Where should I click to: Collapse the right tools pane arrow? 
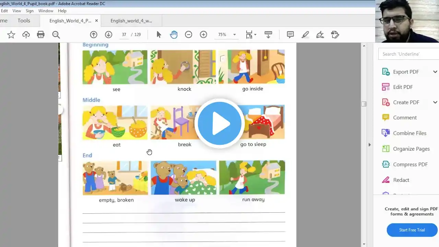(369, 145)
